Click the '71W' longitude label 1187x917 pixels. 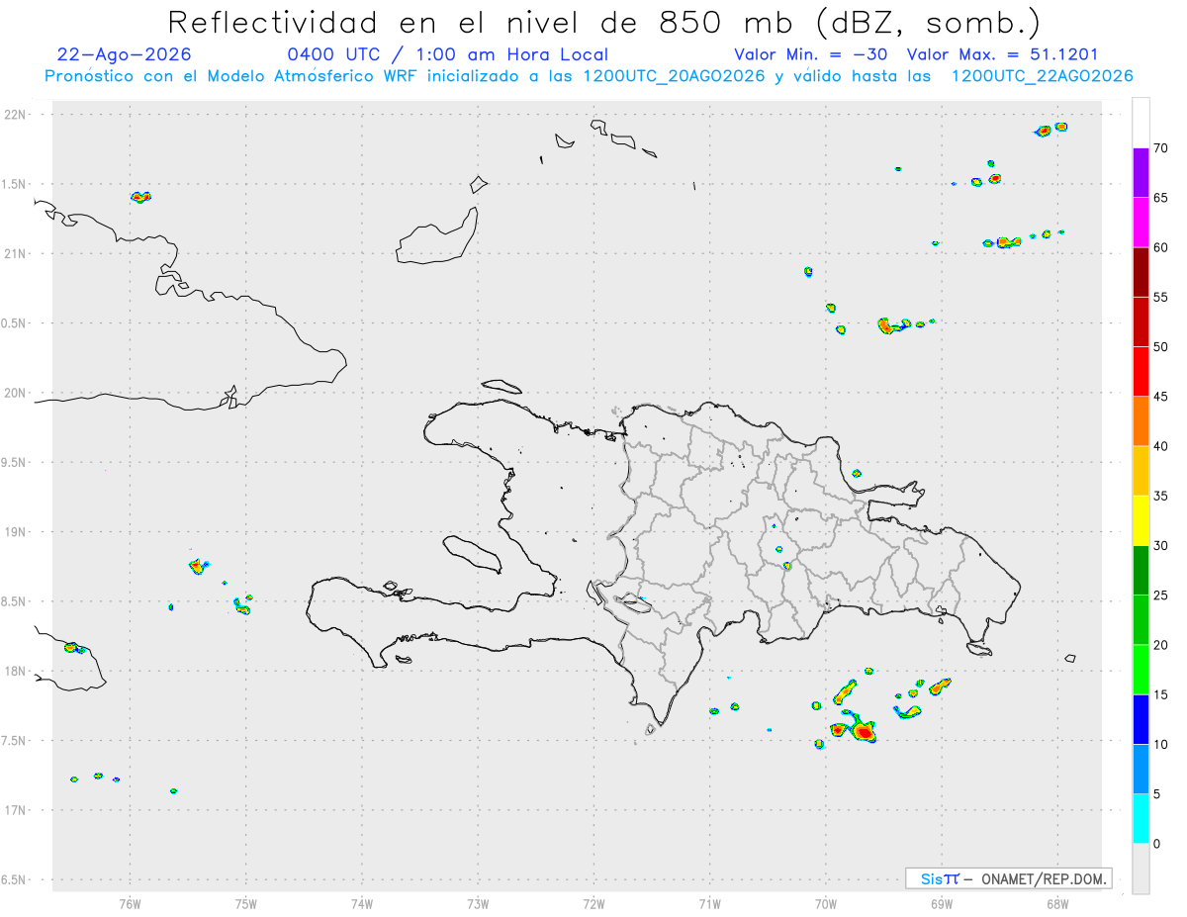tap(709, 904)
